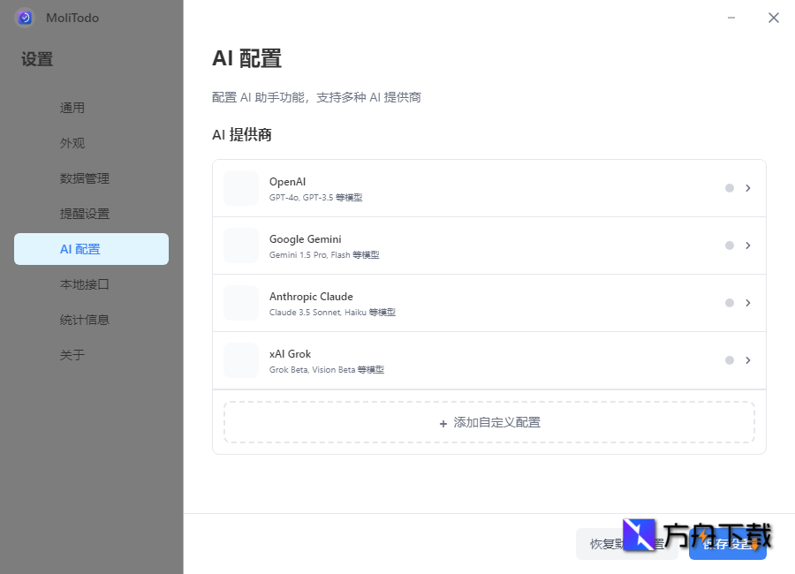795x574 pixels.
Task: Click the 保存设置 button
Action: 728,544
